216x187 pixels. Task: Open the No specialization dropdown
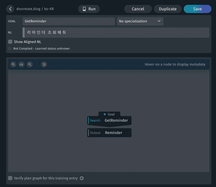[140, 21]
